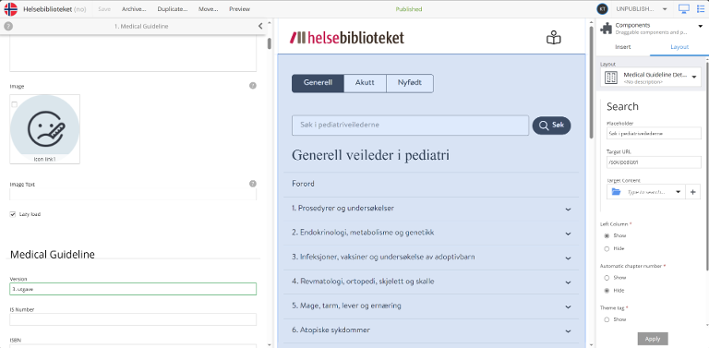
Task: Click the plus icon beside Target Content
Action: point(692,192)
